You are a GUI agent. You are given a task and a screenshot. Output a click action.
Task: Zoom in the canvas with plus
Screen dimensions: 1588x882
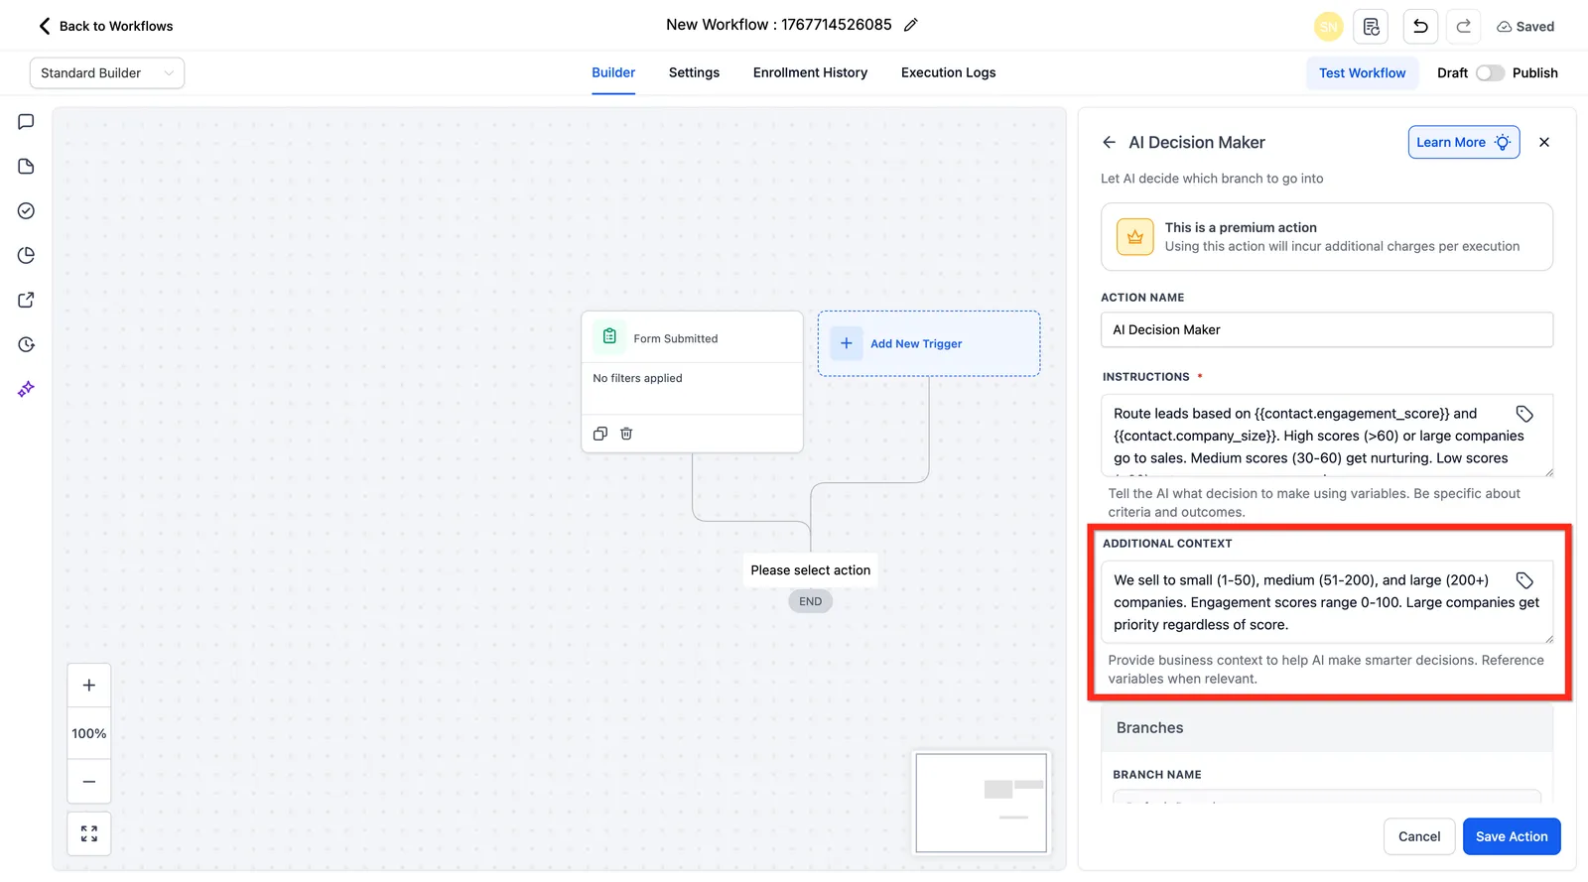(89, 686)
